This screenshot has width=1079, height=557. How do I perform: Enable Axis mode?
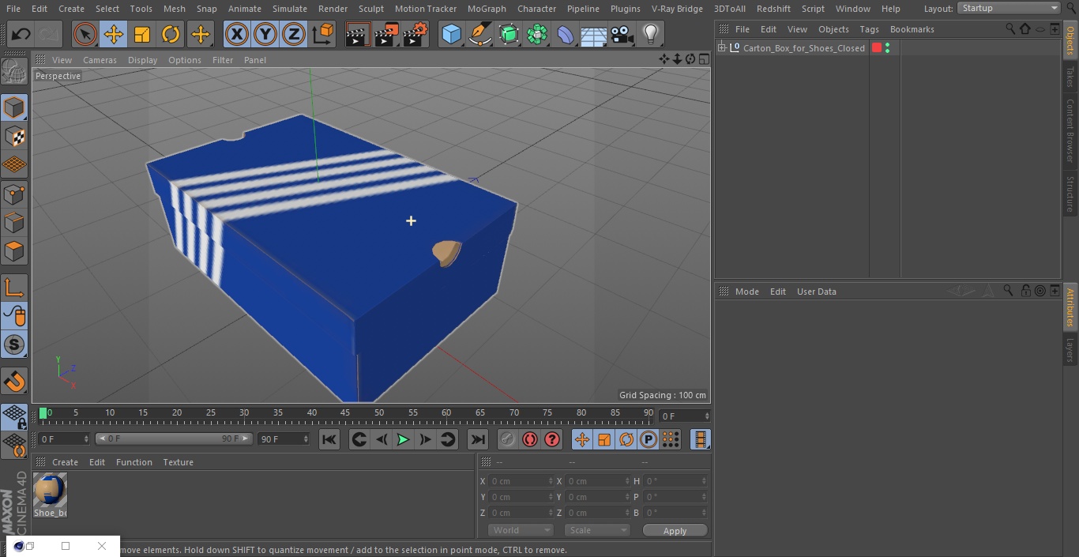click(x=14, y=288)
